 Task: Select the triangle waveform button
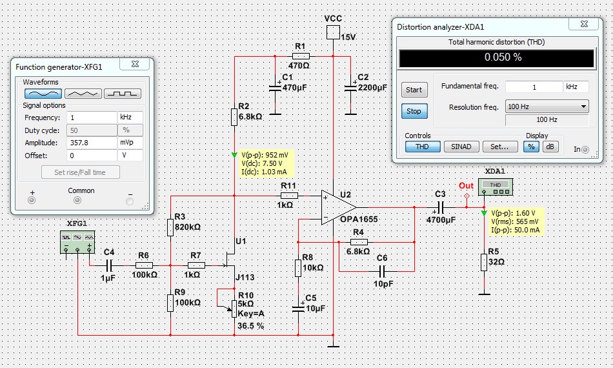(83, 94)
